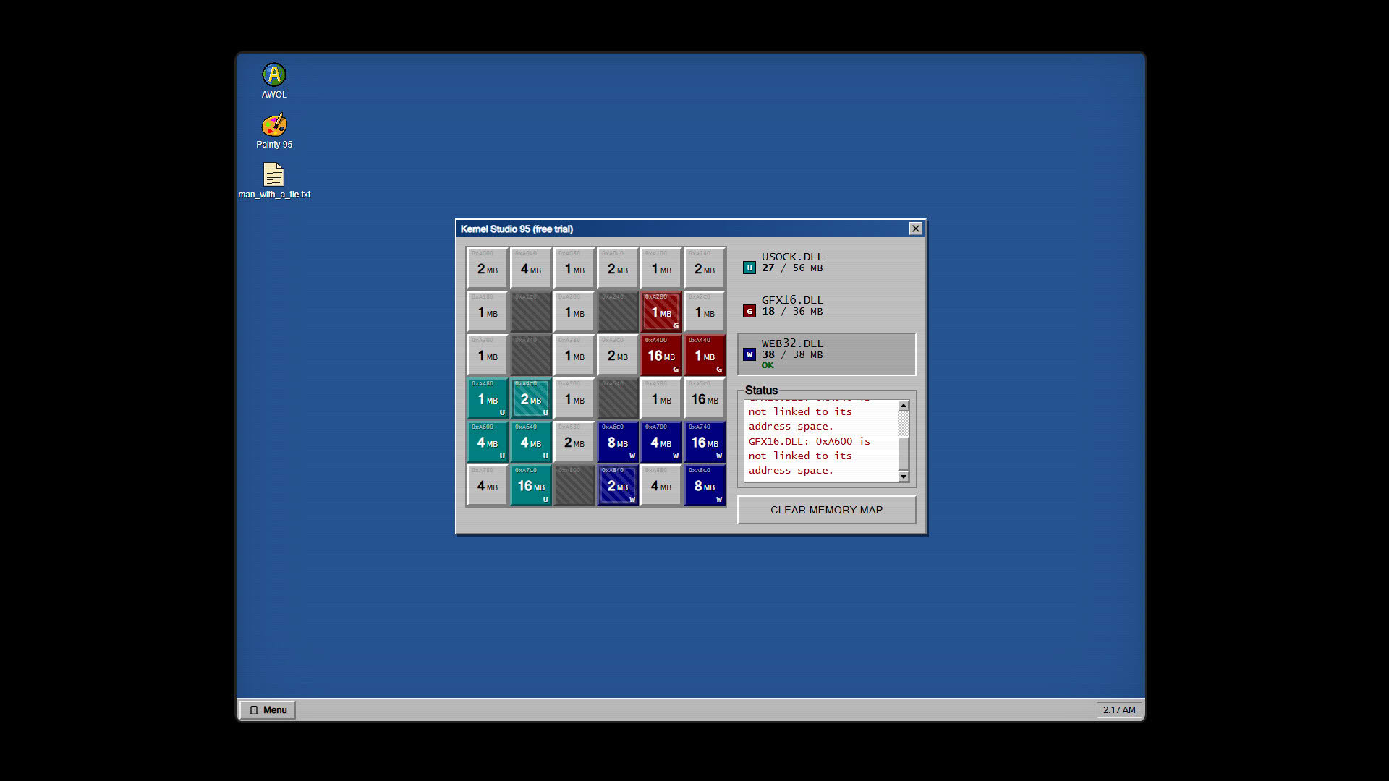Image resolution: width=1389 pixels, height=781 pixels.
Task: Click teal USOCK block 0xA640 (4 MB)
Action: click(531, 442)
